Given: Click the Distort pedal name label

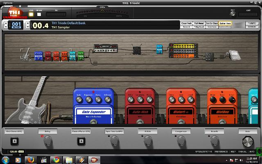Looking at the screenshot, I should pyautogui.click(x=181, y=112).
